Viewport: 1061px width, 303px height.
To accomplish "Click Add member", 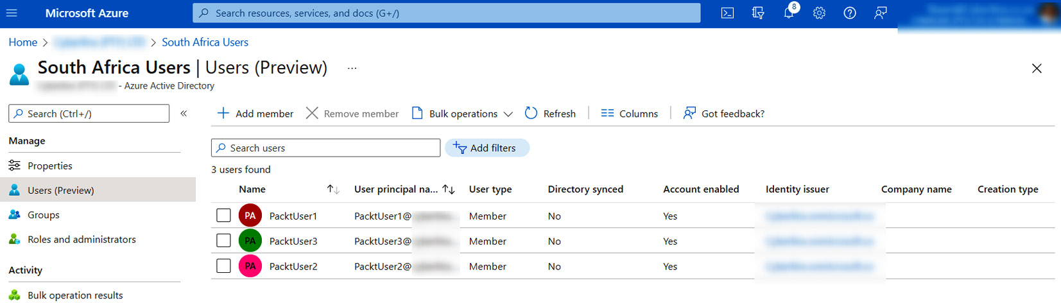I will (255, 114).
